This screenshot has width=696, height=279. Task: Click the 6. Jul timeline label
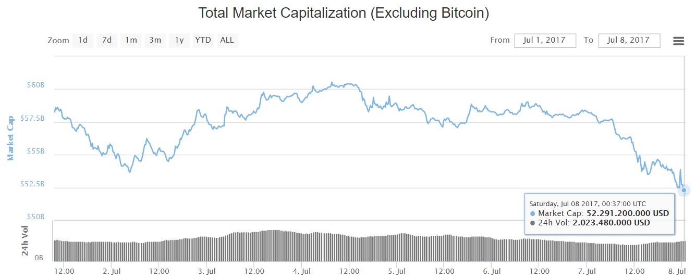492,271
